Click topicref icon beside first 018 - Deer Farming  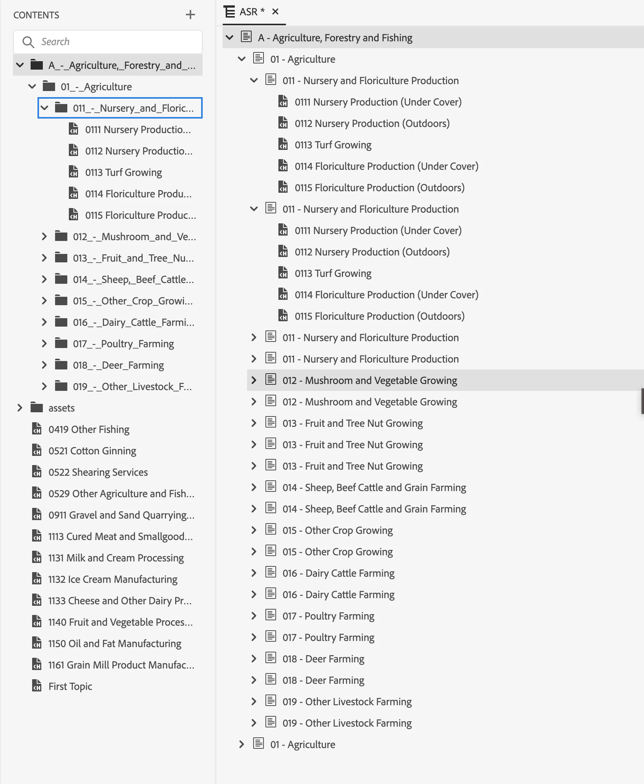271,658
